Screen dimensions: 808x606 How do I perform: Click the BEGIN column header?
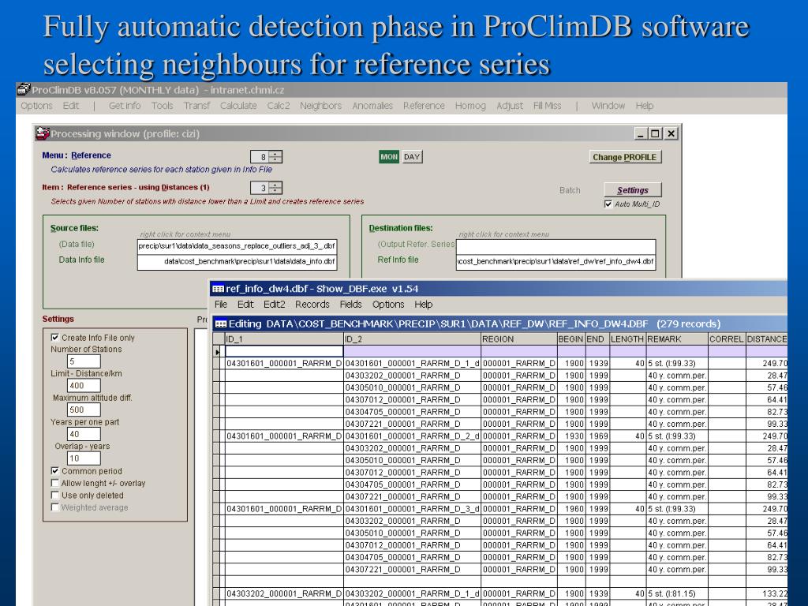[571, 339]
